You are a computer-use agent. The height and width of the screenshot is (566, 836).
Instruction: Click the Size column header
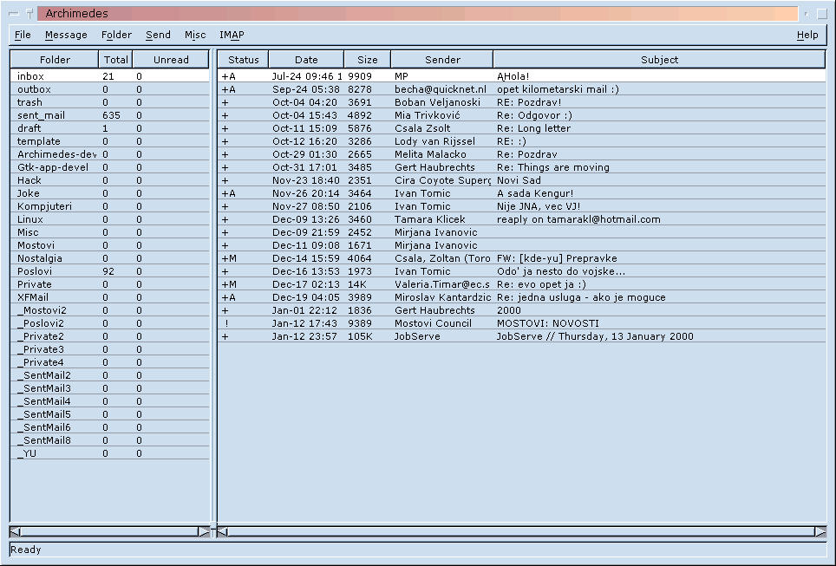368,60
